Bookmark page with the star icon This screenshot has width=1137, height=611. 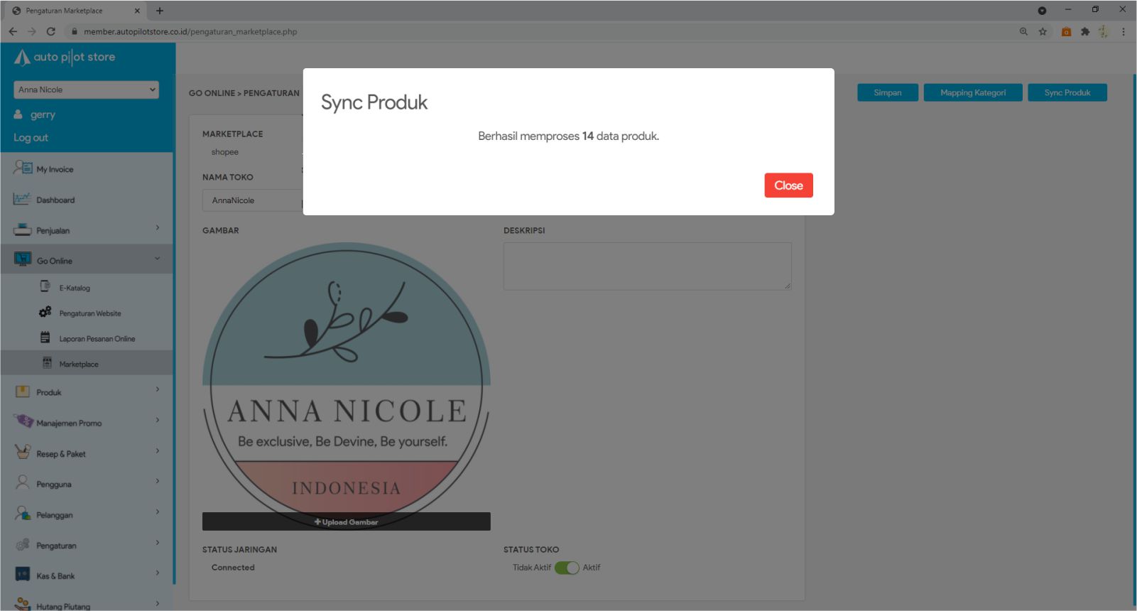(x=1043, y=31)
